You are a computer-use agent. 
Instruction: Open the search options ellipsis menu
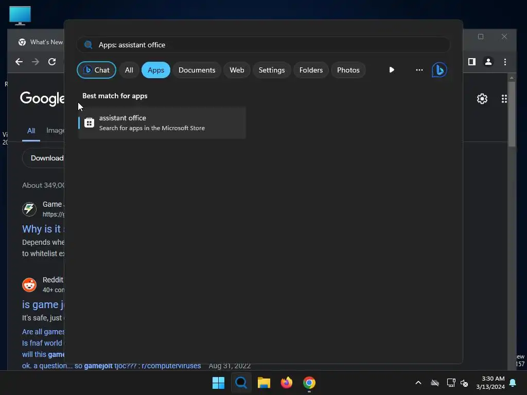(x=419, y=70)
